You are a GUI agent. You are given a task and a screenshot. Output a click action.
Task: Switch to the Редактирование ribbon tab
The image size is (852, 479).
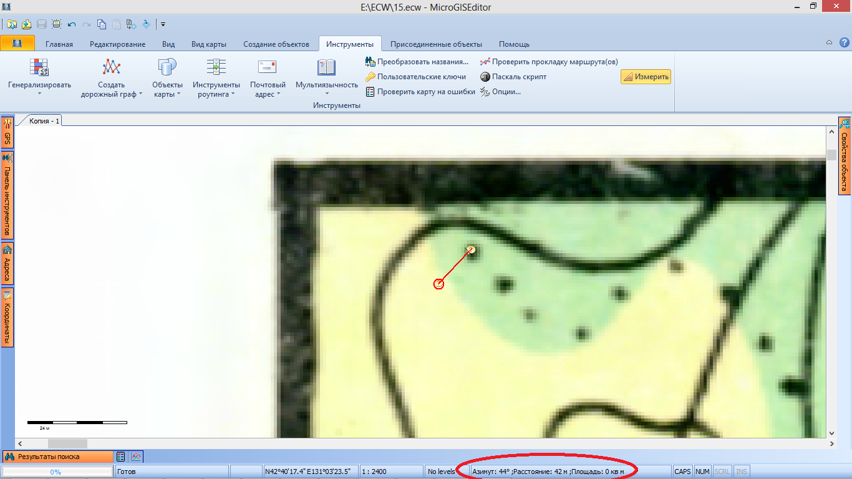click(x=117, y=44)
